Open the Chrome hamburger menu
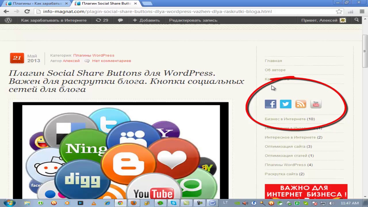368x207 pixels. pyautogui.click(x=362, y=11)
